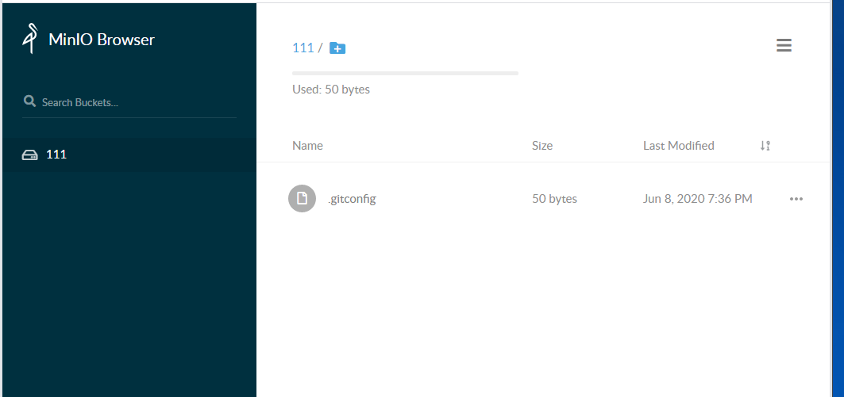844x397 pixels.
Task: Toggle the sort order arrows icon
Action: pyautogui.click(x=765, y=146)
